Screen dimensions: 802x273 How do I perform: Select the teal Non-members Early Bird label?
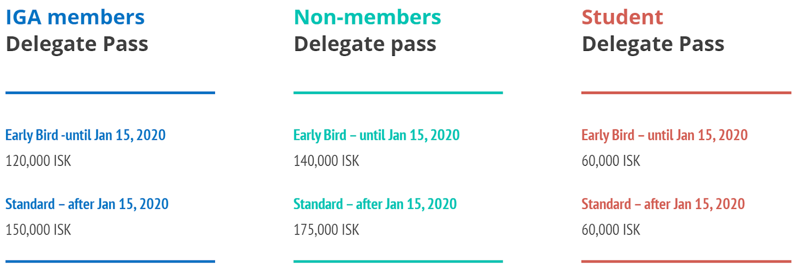point(376,135)
